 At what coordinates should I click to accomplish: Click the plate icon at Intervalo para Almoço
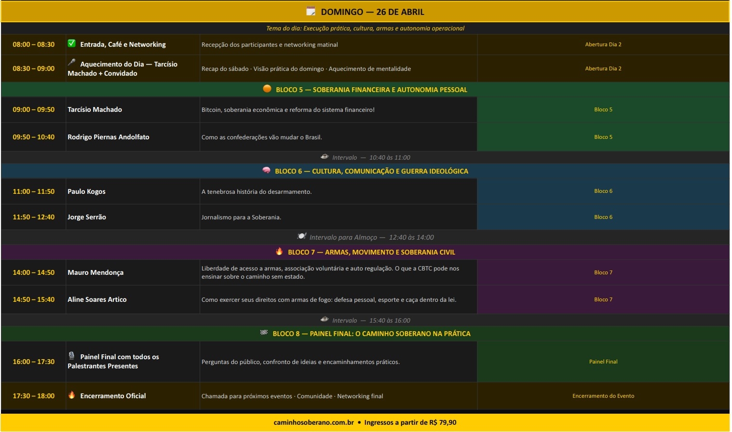coord(302,236)
